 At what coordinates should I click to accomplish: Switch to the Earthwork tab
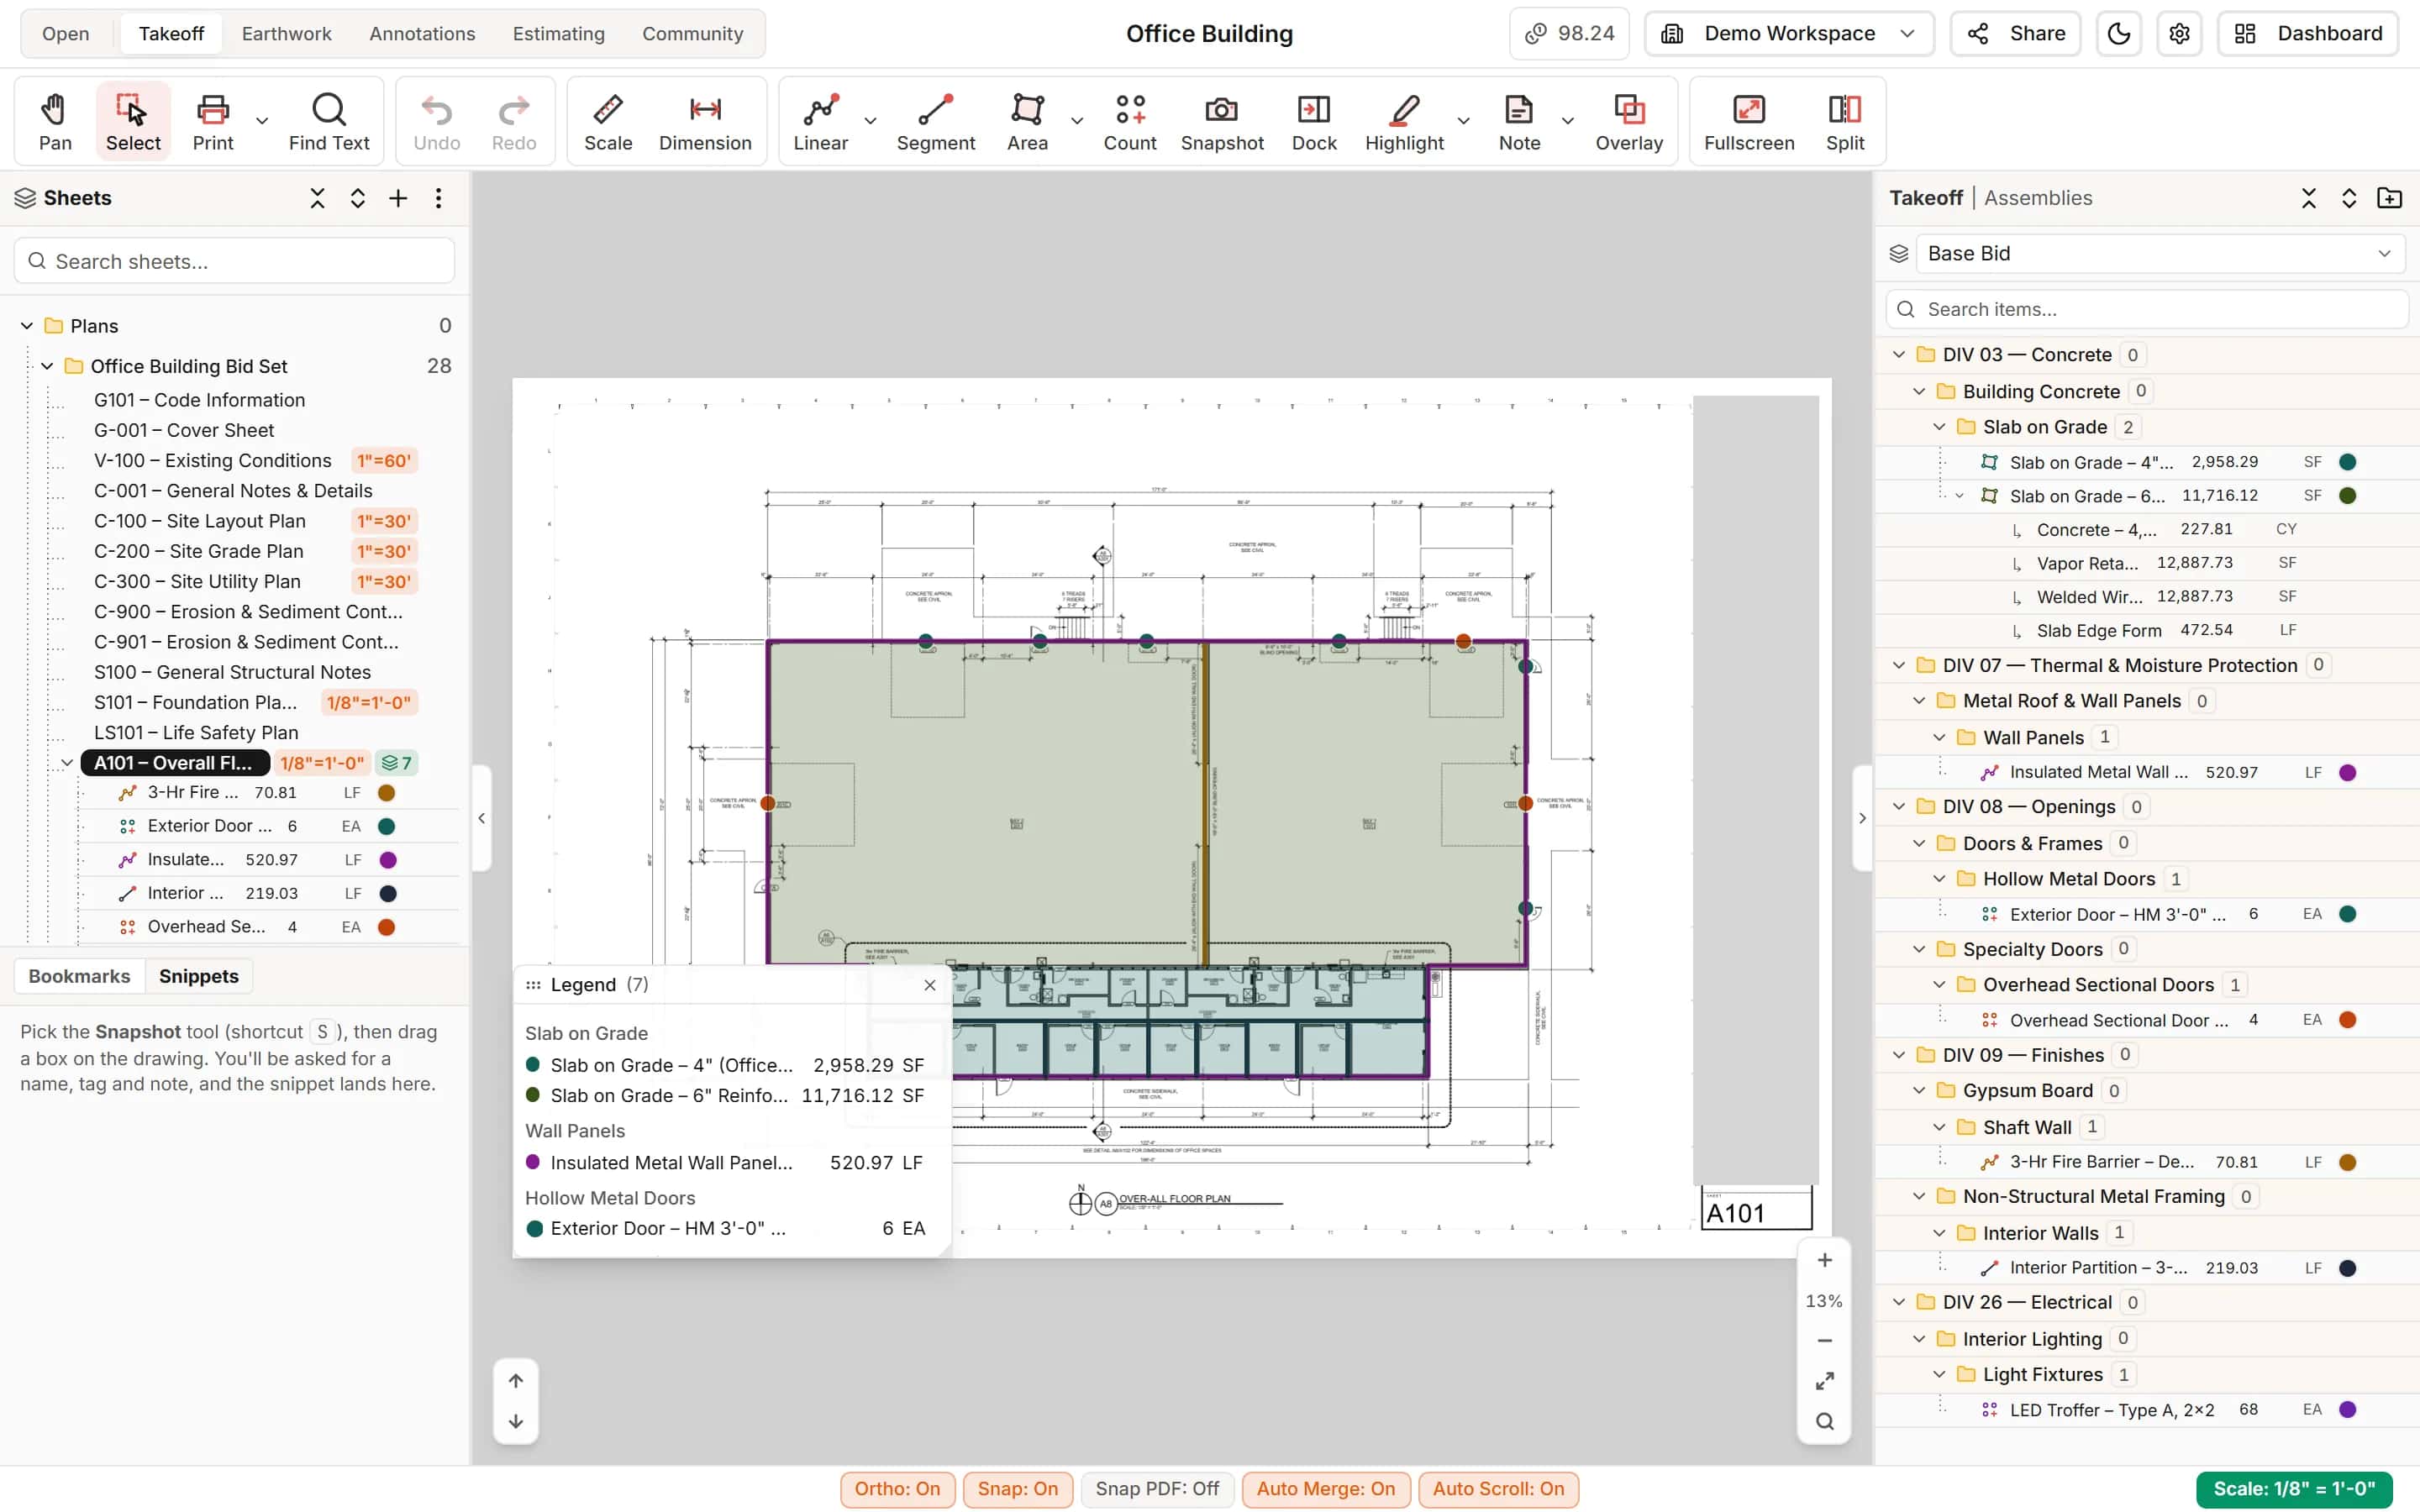coord(286,34)
